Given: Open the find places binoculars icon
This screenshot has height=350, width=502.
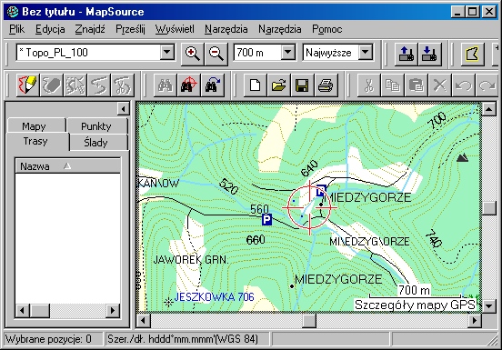Looking at the screenshot, I should 166,85.
